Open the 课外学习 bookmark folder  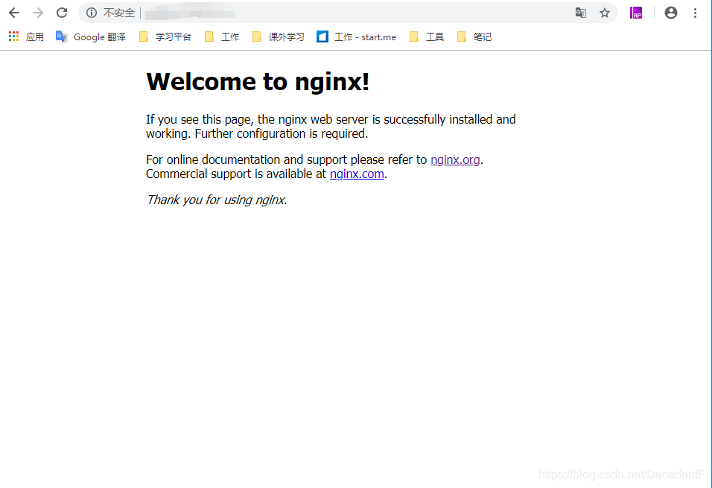279,37
